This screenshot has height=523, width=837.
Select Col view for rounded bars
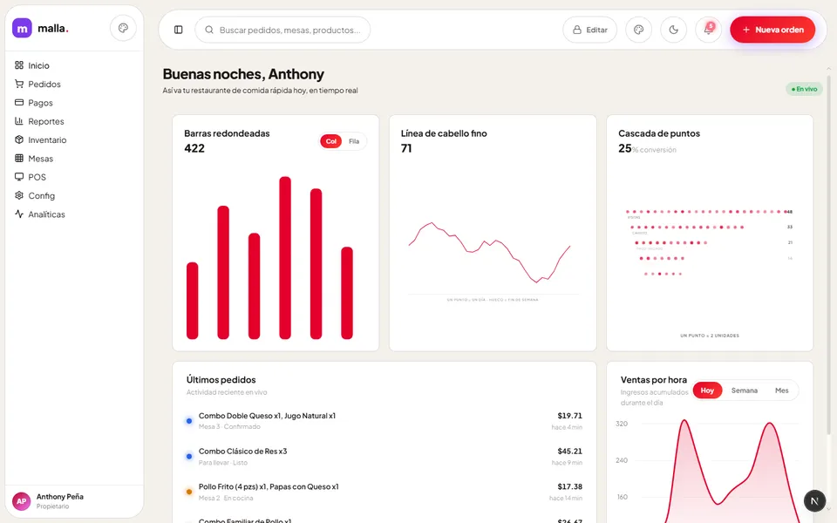(x=331, y=141)
